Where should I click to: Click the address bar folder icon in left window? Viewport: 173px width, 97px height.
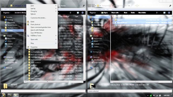11,5
